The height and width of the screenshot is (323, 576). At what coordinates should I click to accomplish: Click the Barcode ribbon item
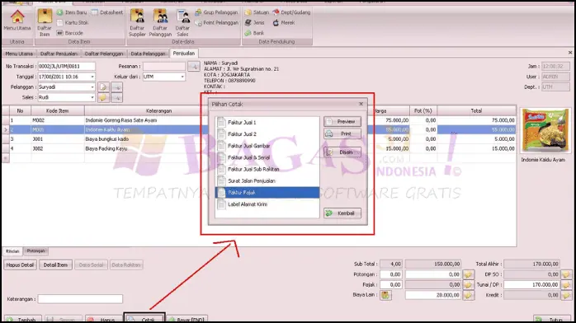[70, 33]
